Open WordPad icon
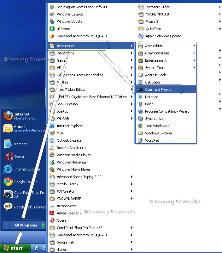This screenshot has width=222, height=253. (x=140, y=140)
